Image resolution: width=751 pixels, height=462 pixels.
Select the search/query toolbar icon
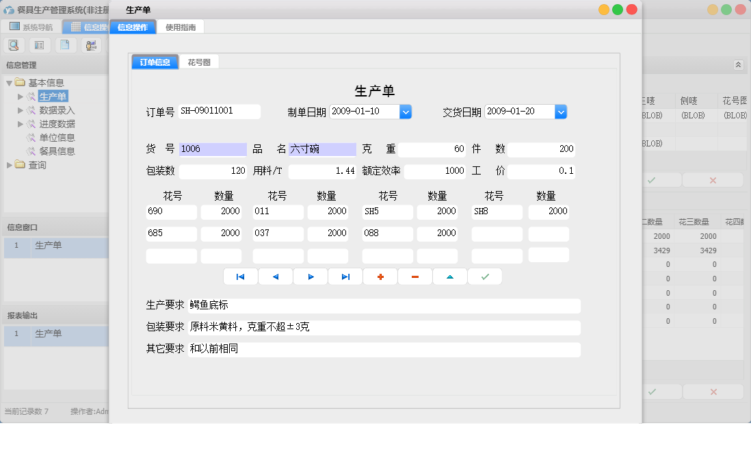pos(14,44)
